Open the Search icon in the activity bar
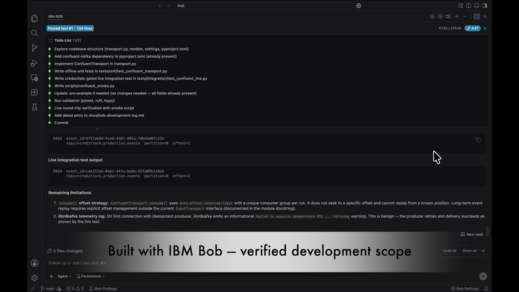This screenshot has height=292, width=519. (34, 33)
